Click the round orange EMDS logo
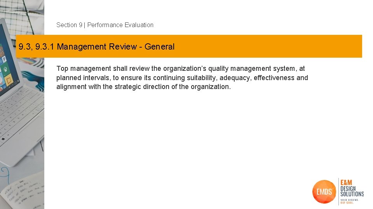Viewport: 373px width, 209px height. point(324,192)
